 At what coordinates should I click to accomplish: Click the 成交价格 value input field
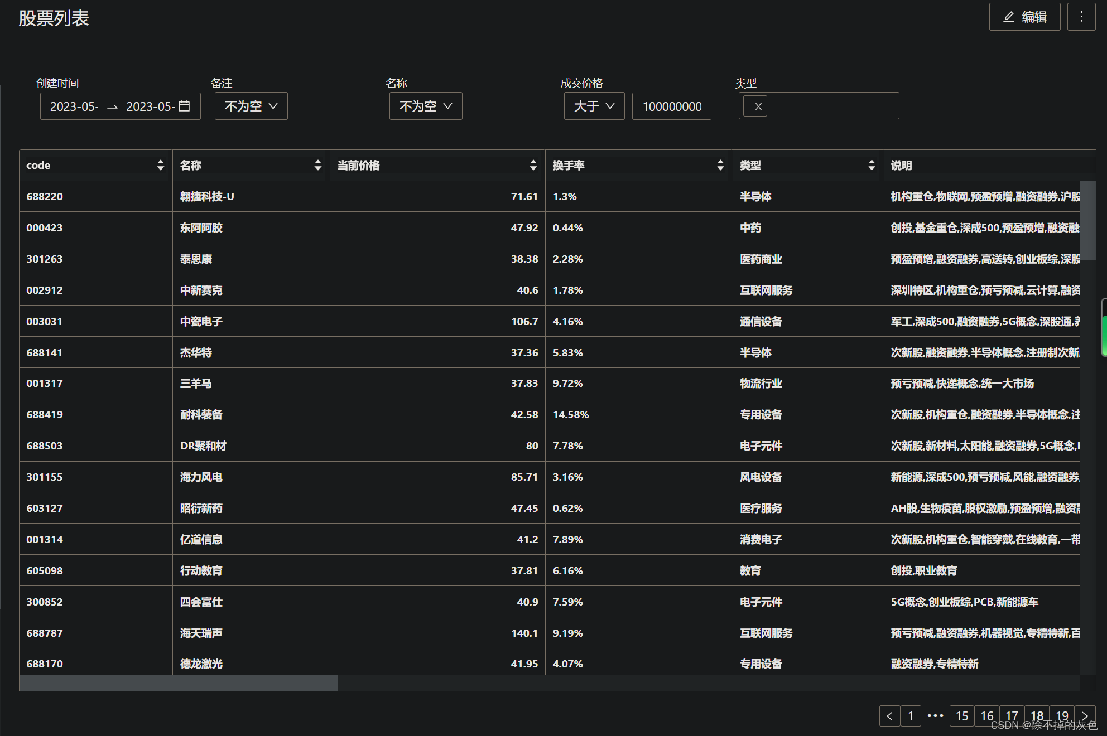[x=671, y=106]
